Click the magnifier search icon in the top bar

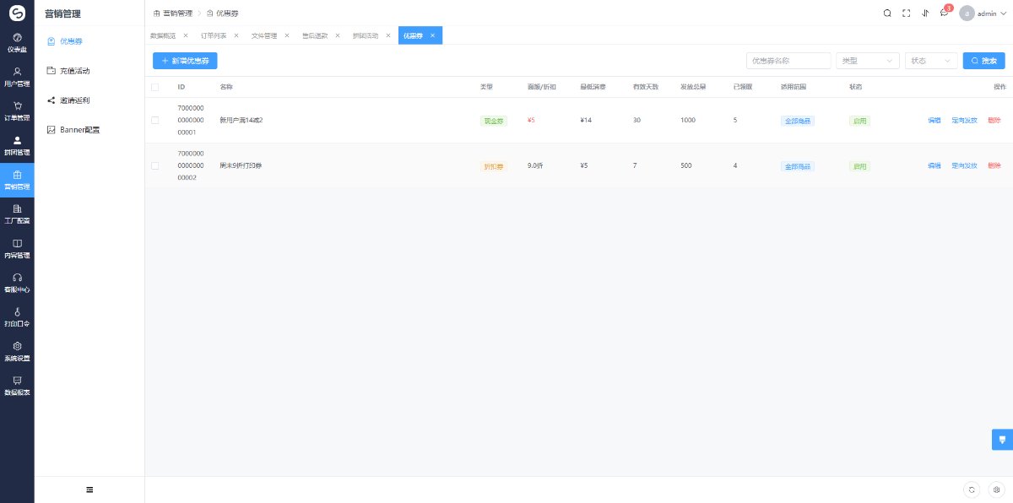886,13
